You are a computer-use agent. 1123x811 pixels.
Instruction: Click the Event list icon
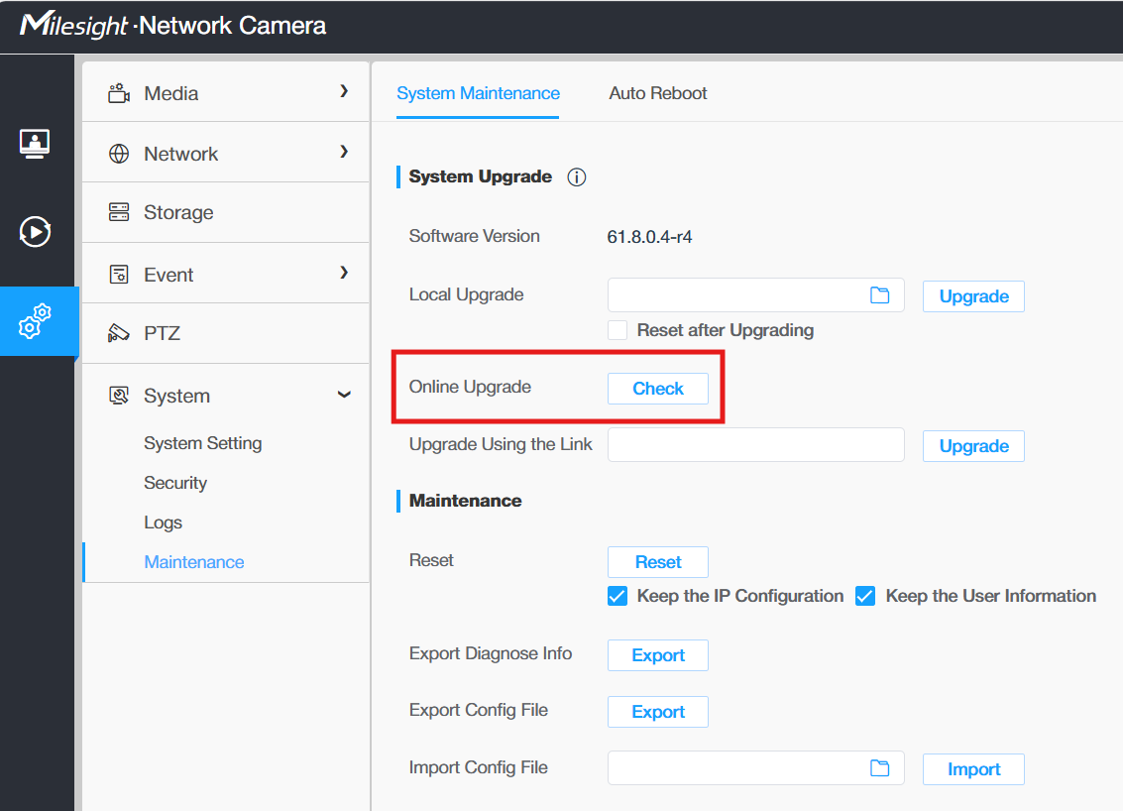(x=119, y=275)
